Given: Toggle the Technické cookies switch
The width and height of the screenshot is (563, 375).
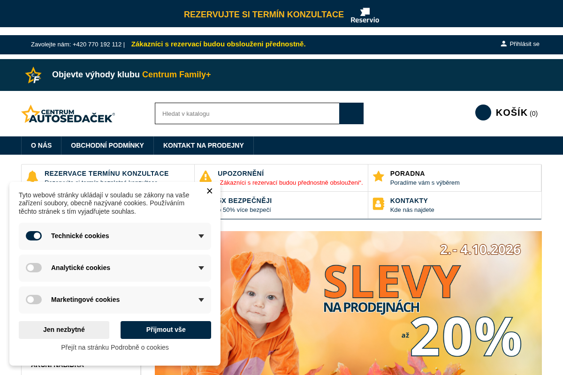Looking at the screenshot, I should pyautogui.click(x=34, y=236).
